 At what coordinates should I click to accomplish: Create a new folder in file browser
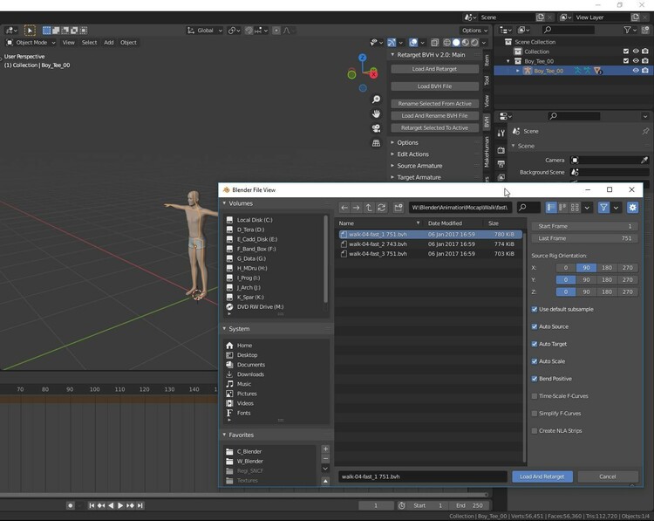[x=399, y=208]
